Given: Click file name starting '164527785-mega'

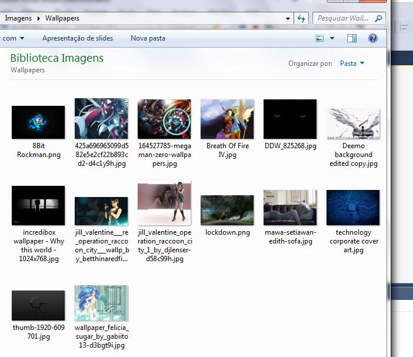Looking at the screenshot, I should coord(165,155).
